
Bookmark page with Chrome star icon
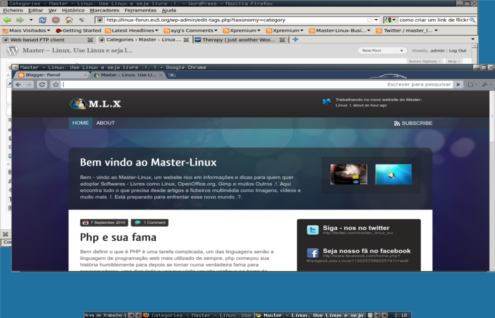[x=56, y=84]
